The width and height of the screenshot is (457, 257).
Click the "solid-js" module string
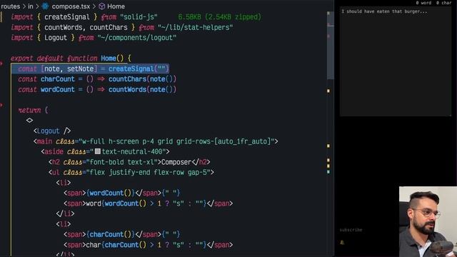[x=139, y=17]
